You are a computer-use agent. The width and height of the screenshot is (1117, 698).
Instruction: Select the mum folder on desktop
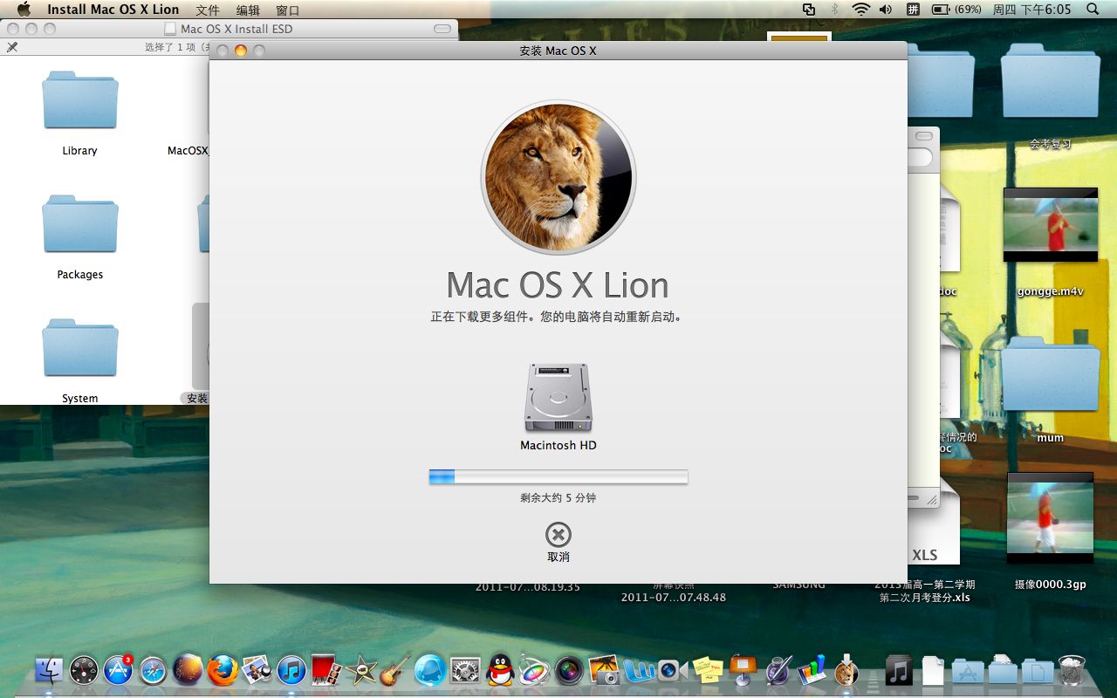point(1050,374)
